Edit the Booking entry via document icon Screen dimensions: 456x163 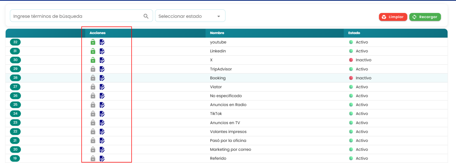[x=102, y=78]
